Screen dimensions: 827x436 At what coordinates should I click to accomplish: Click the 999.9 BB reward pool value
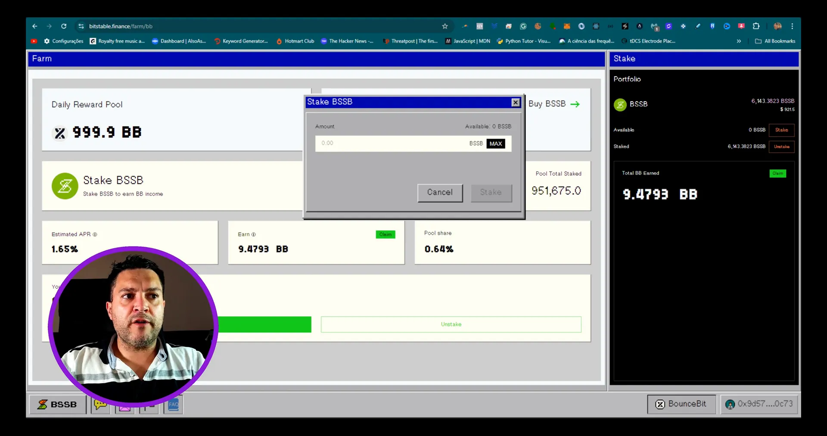coord(107,132)
